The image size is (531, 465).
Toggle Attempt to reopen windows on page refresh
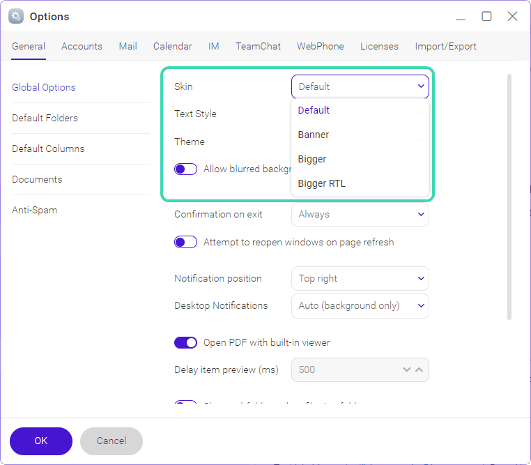[185, 242]
